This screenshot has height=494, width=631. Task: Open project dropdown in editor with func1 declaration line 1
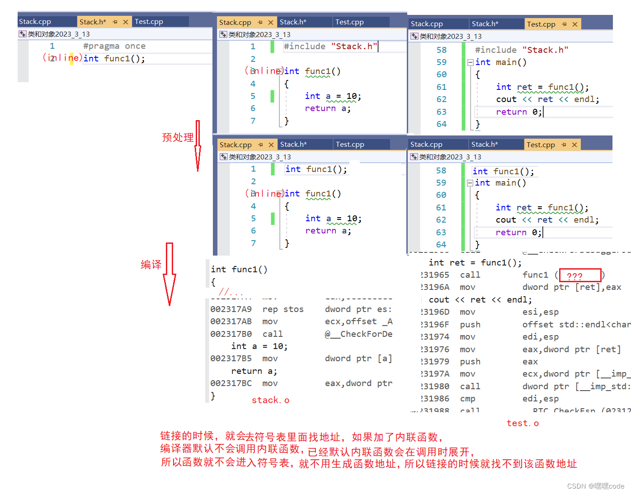pyautogui.click(x=224, y=157)
